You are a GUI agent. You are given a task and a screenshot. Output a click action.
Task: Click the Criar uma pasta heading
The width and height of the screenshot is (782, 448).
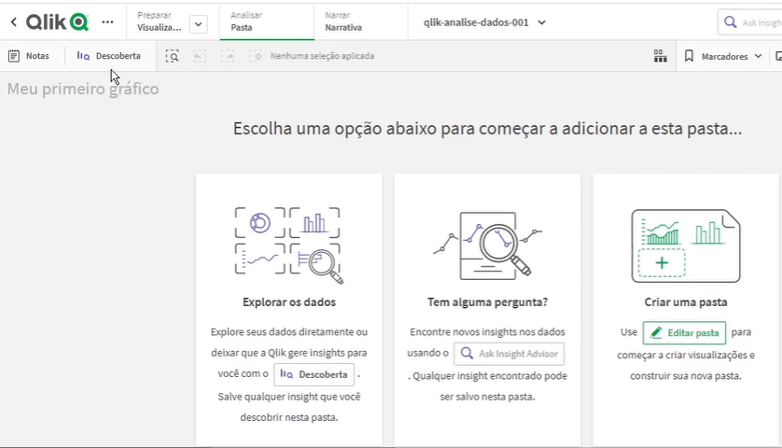(686, 301)
